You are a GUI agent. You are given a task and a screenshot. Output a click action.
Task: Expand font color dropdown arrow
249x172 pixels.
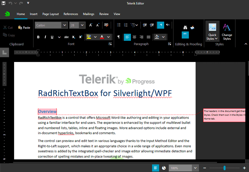click(x=108, y=37)
